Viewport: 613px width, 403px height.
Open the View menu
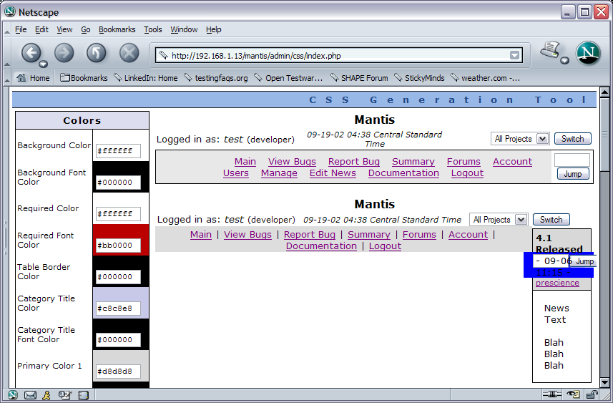pos(64,29)
